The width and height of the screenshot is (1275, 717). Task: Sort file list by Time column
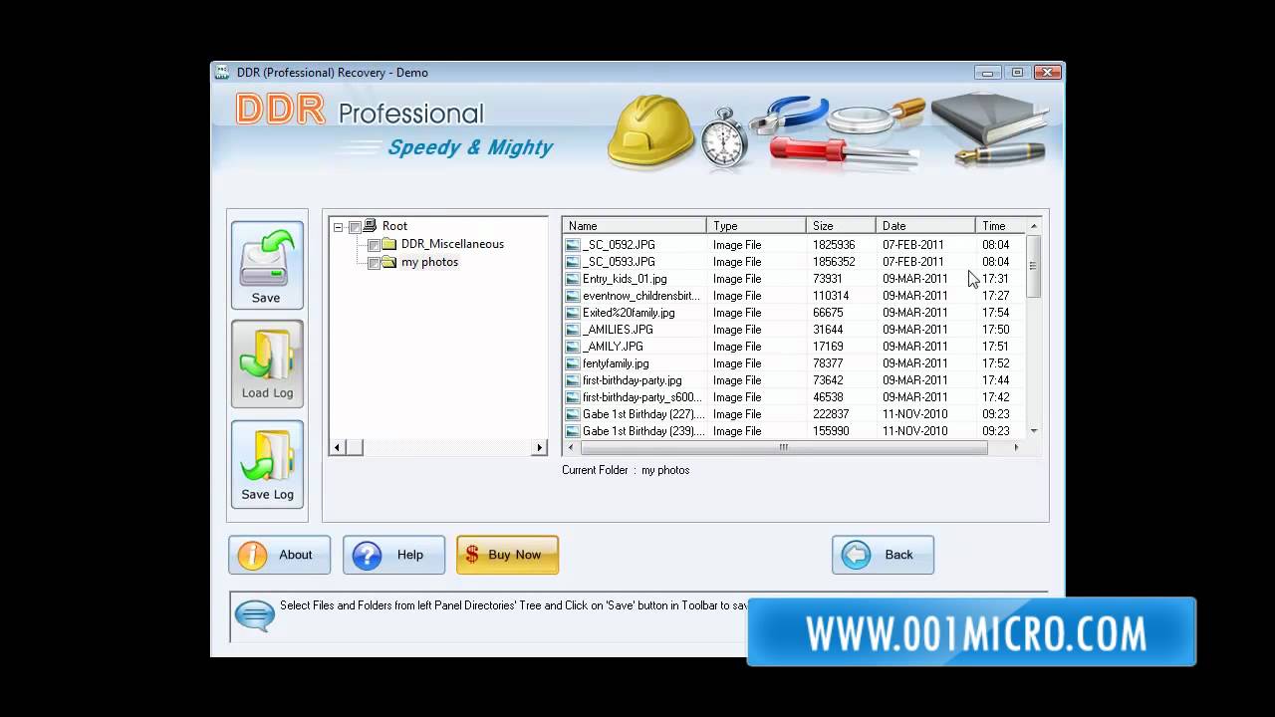click(1001, 226)
